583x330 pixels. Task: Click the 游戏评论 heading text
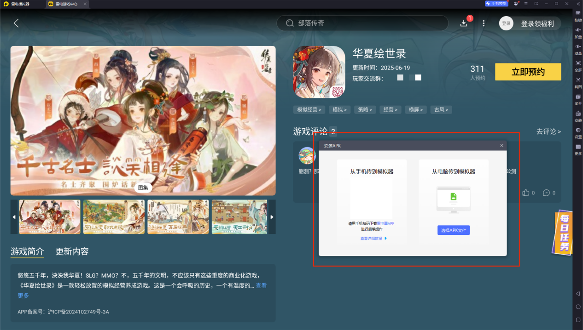[310, 131]
